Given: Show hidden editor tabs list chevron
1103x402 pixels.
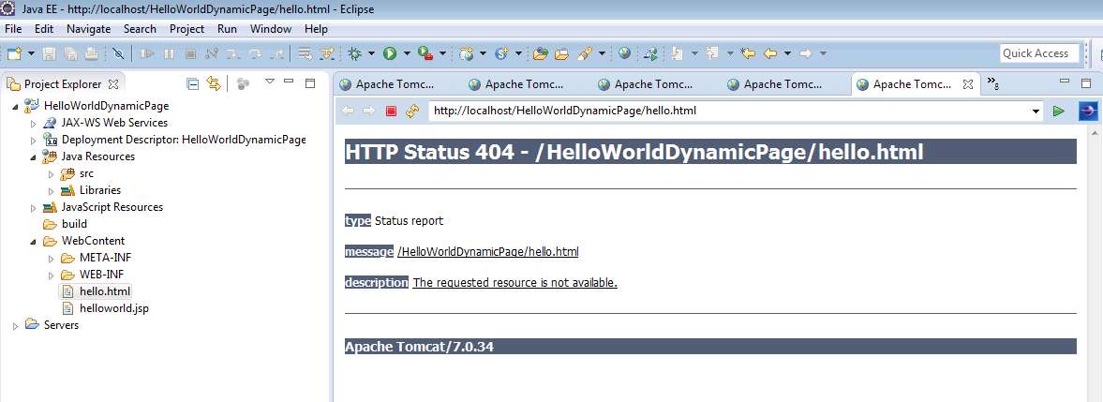Looking at the screenshot, I should tap(992, 84).
